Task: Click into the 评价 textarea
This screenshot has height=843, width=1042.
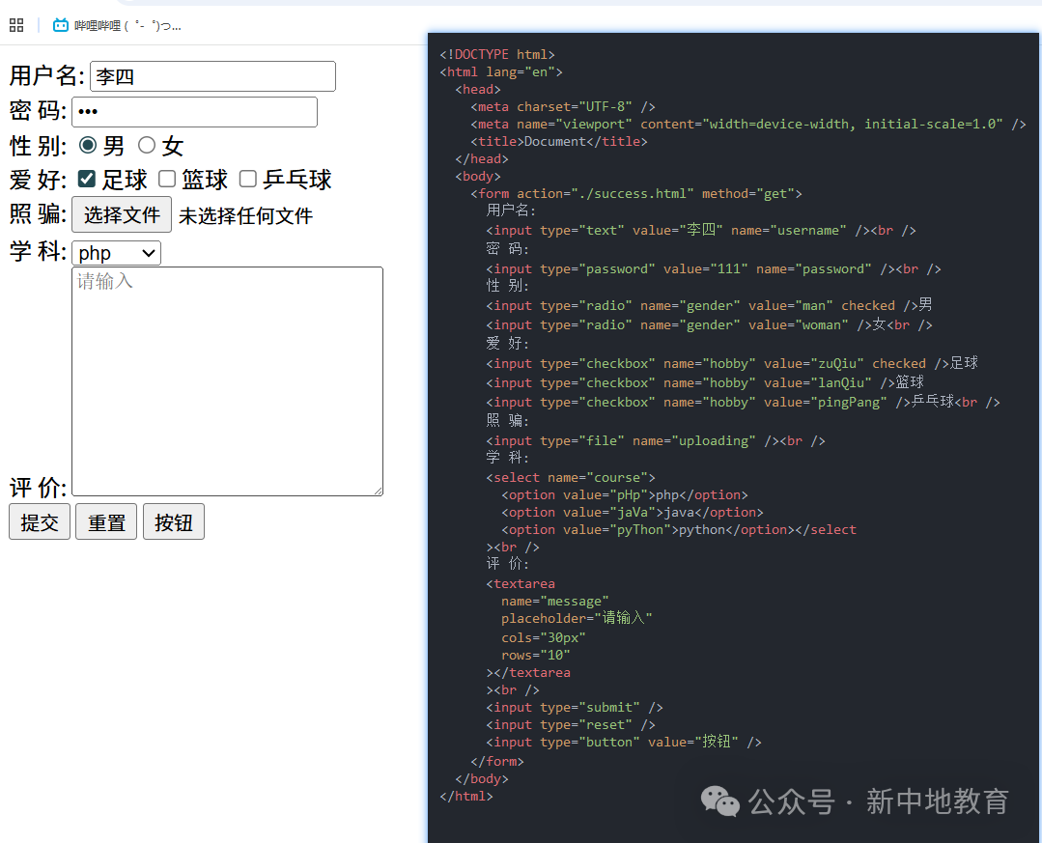Action: point(227,381)
